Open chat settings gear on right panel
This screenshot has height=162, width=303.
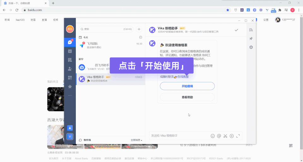tap(251, 47)
